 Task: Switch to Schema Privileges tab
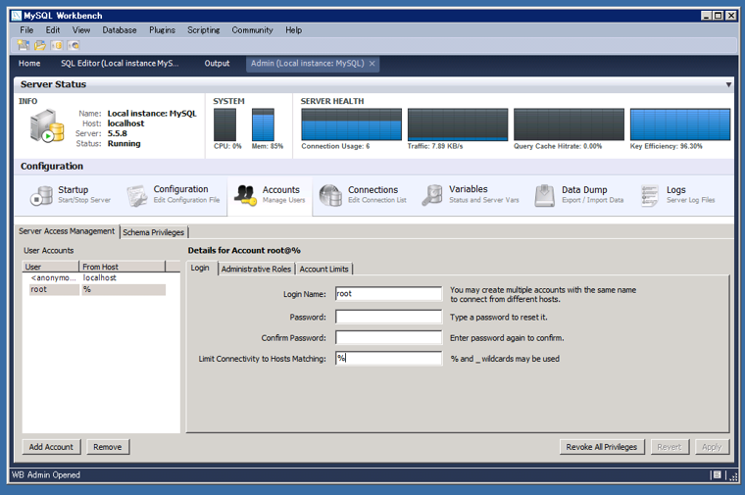tap(154, 232)
